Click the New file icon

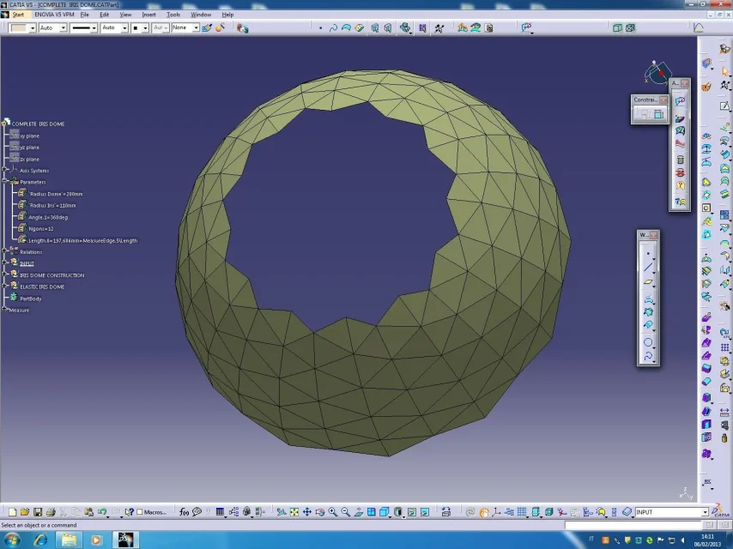[12, 512]
